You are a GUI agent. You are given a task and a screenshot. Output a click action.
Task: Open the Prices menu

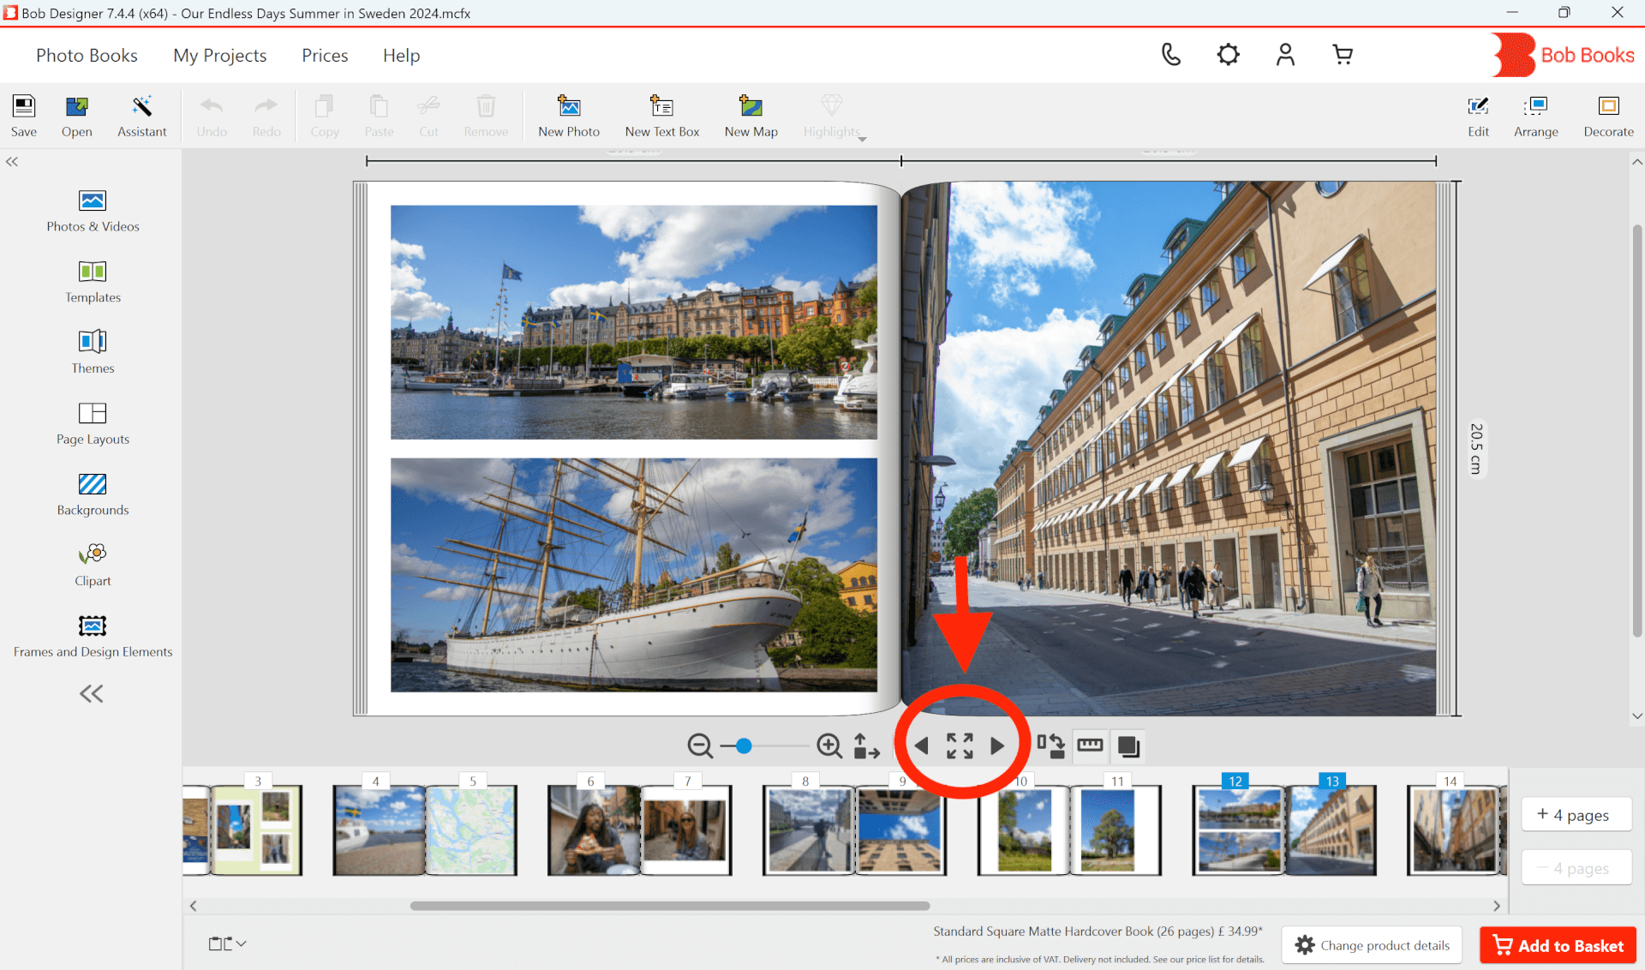[325, 56]
